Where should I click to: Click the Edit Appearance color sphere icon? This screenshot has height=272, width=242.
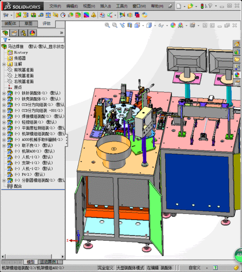point(173,25)
